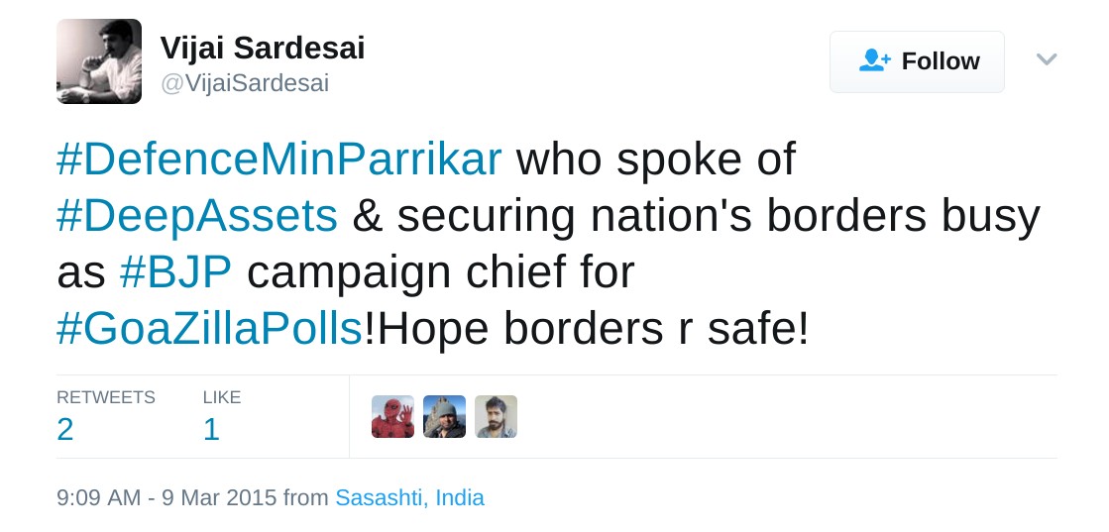Click the bearded man avatar thumbnail
Viewport: 1109px width, 532px height.
pyautogui.click(x=496, y=417)
